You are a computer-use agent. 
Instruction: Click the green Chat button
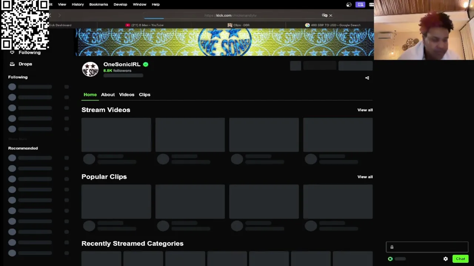click(460, 259)
